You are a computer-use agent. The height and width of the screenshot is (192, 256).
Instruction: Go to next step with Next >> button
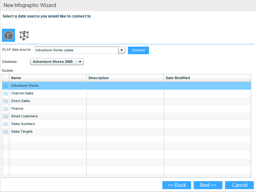coord(208,185)
